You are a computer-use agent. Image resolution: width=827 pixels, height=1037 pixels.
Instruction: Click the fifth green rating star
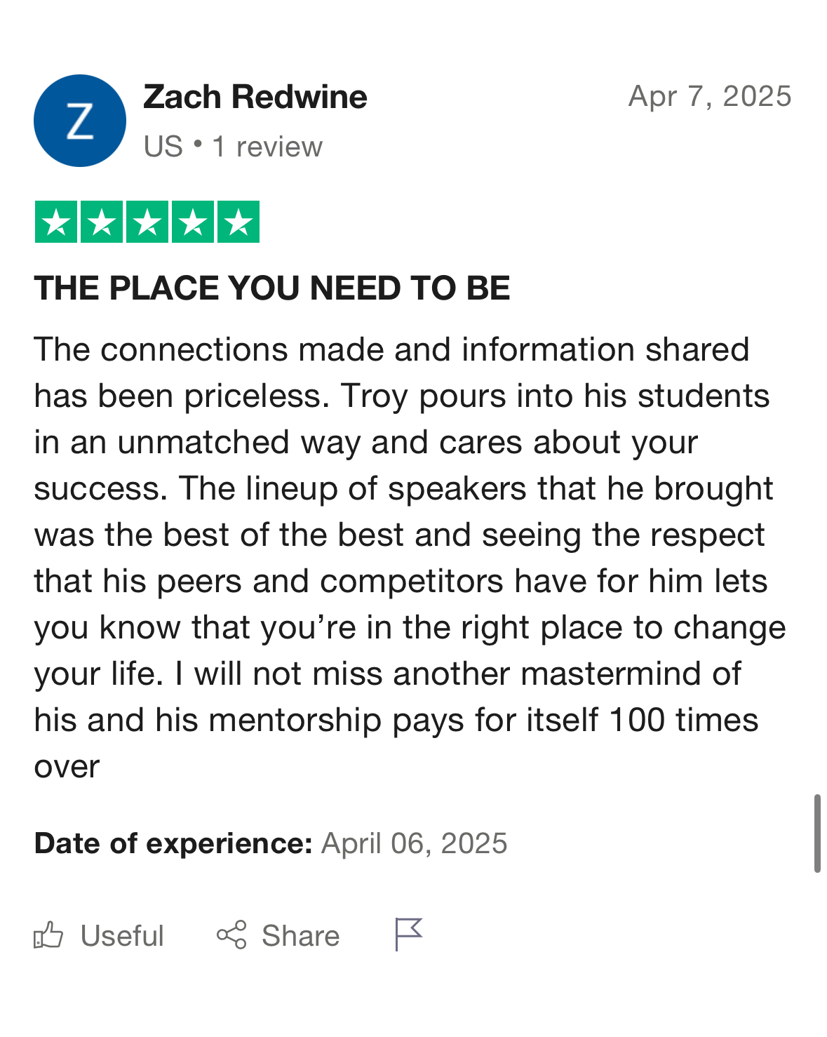tap(238, 222)
